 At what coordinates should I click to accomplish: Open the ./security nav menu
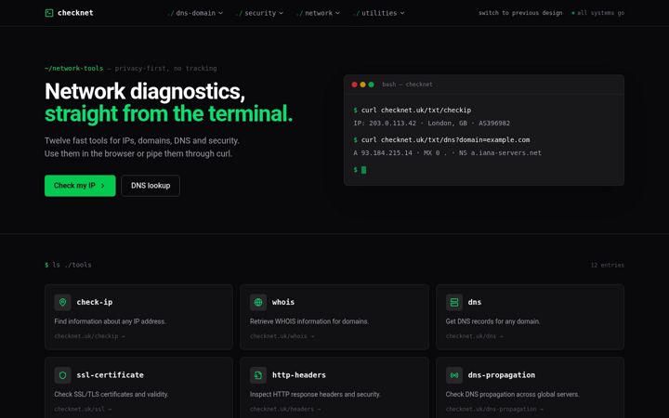click(259, 13)
